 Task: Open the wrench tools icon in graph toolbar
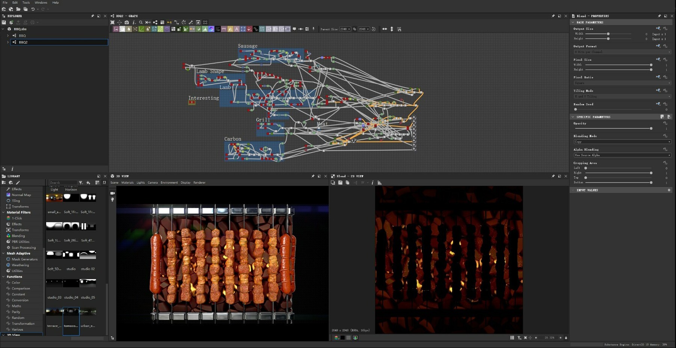click(190, 22)
